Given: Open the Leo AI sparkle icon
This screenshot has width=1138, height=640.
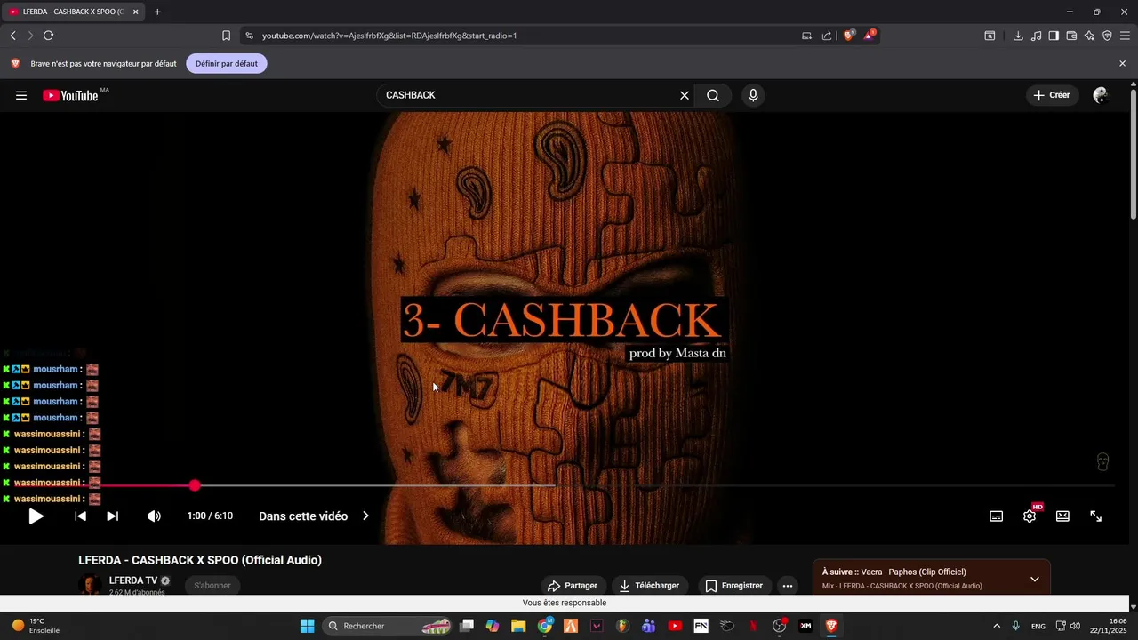Looking at the screenshot, I should [x=1089, y=36].
